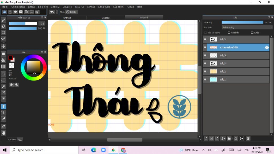Select the Brush tool

coord(3,20)
